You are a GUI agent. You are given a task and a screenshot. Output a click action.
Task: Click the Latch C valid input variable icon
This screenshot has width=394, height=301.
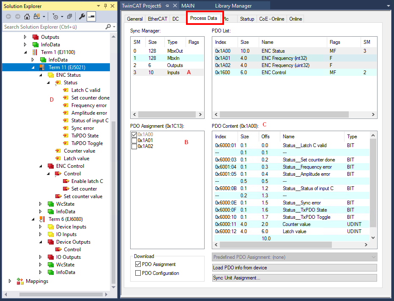click(x=66, y=90)
